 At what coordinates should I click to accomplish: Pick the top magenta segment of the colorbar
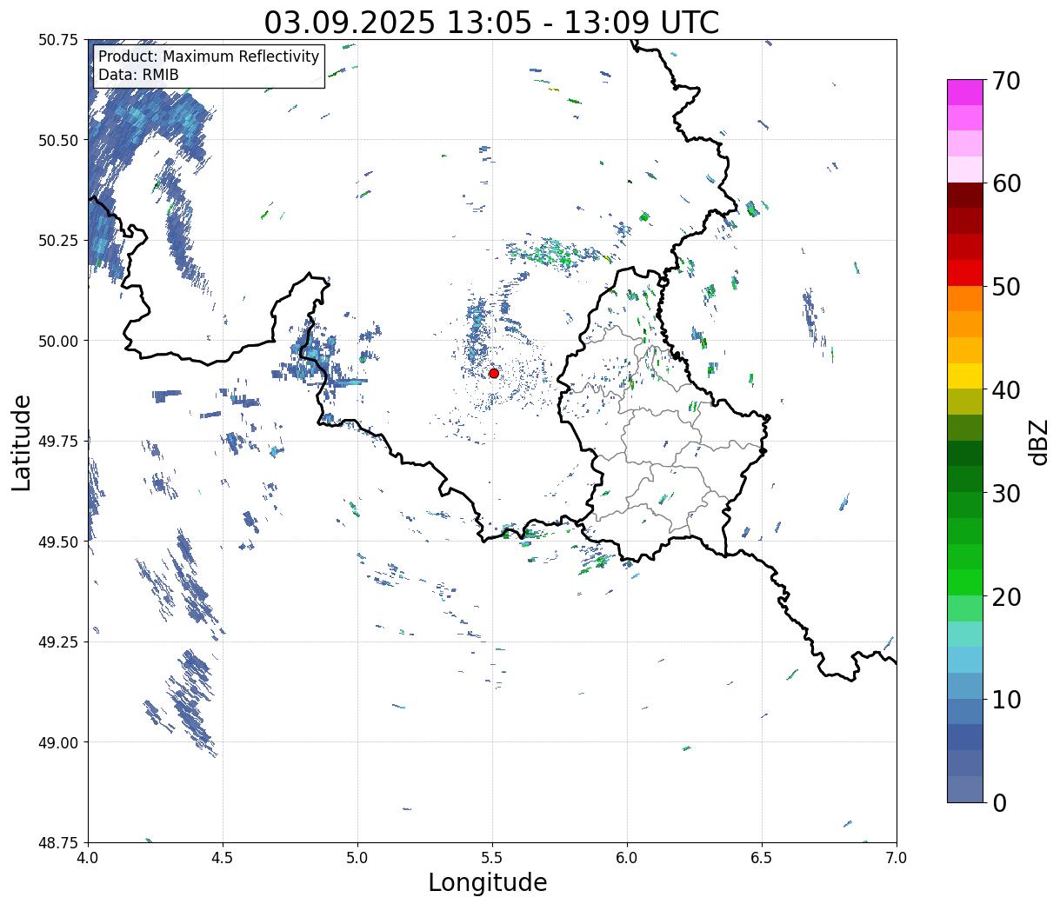point(965,92)
